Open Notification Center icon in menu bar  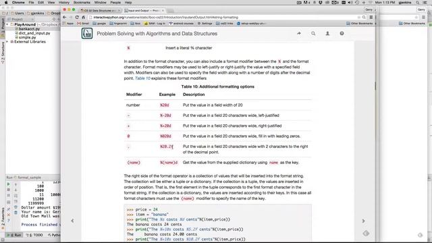pos(425,3)
